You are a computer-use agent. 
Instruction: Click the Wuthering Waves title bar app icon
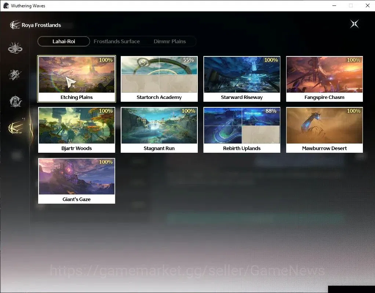point(6,5)
